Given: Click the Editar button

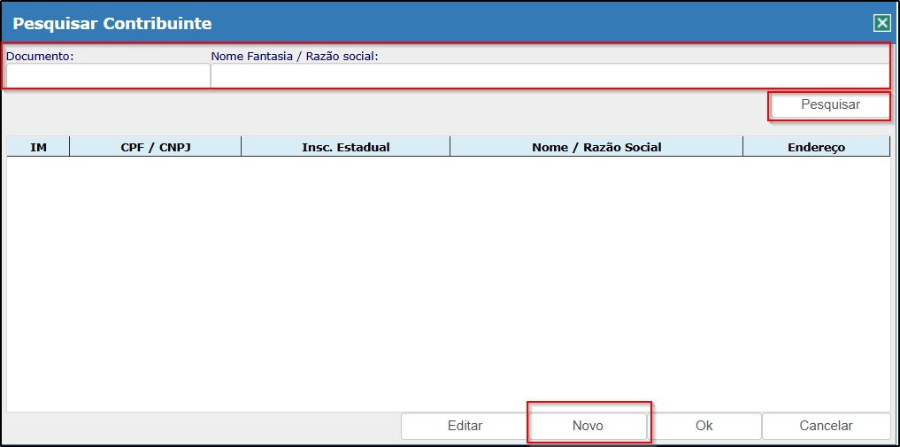Looking at the screenshot, I should 465,426.
